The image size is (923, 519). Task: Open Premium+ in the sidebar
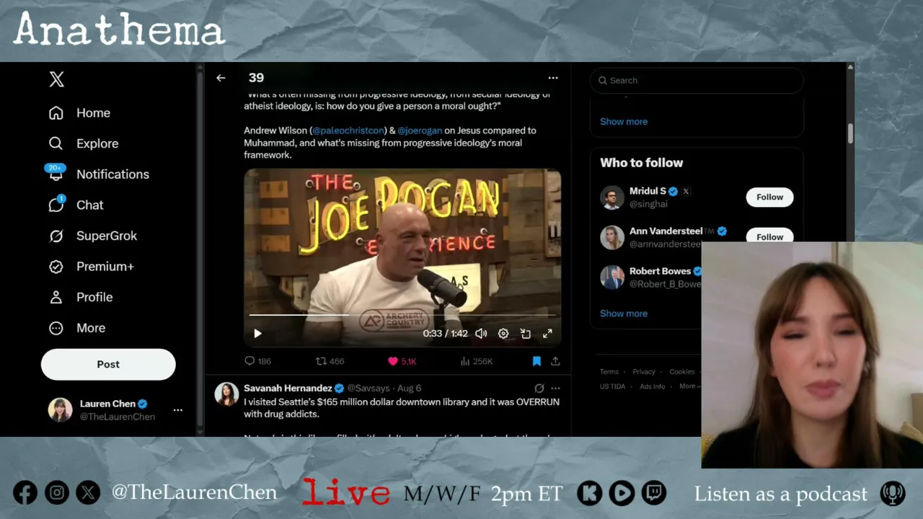point(91,267)
